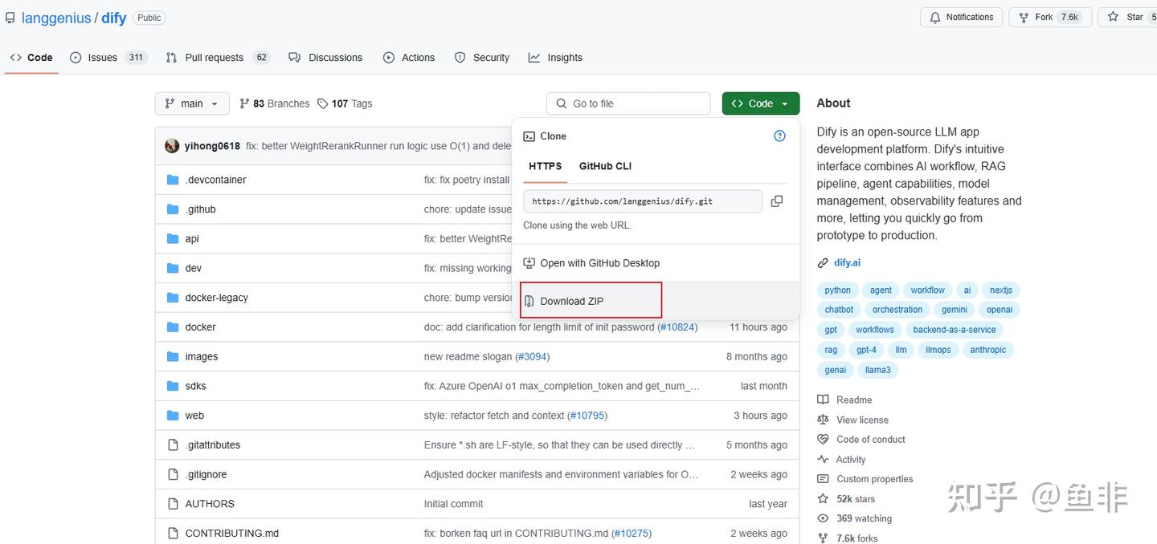Click the yihong0618 avatar image
The image size is (1157, 544).
(172, 146)
